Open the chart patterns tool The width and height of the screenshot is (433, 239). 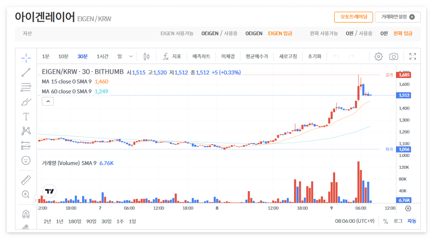tap(26, 131)
